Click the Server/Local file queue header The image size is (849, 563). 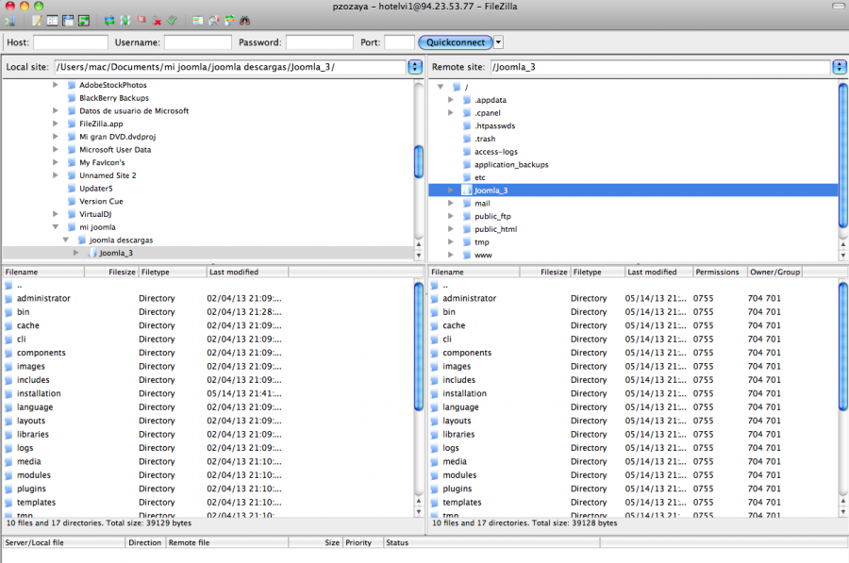click(x=64, y=542)
